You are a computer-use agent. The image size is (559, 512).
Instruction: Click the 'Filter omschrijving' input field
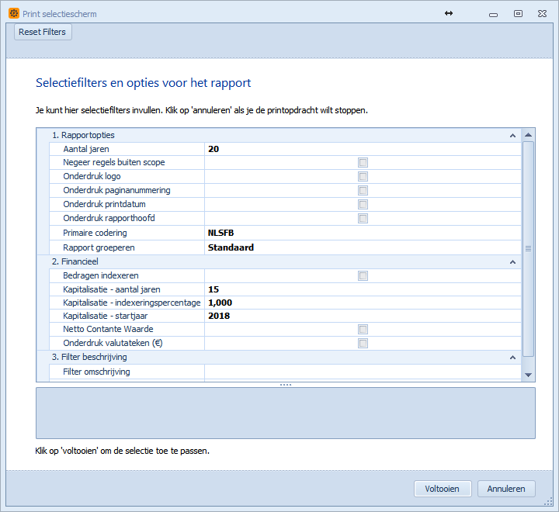pyautogui.click(x=362, y=372)
